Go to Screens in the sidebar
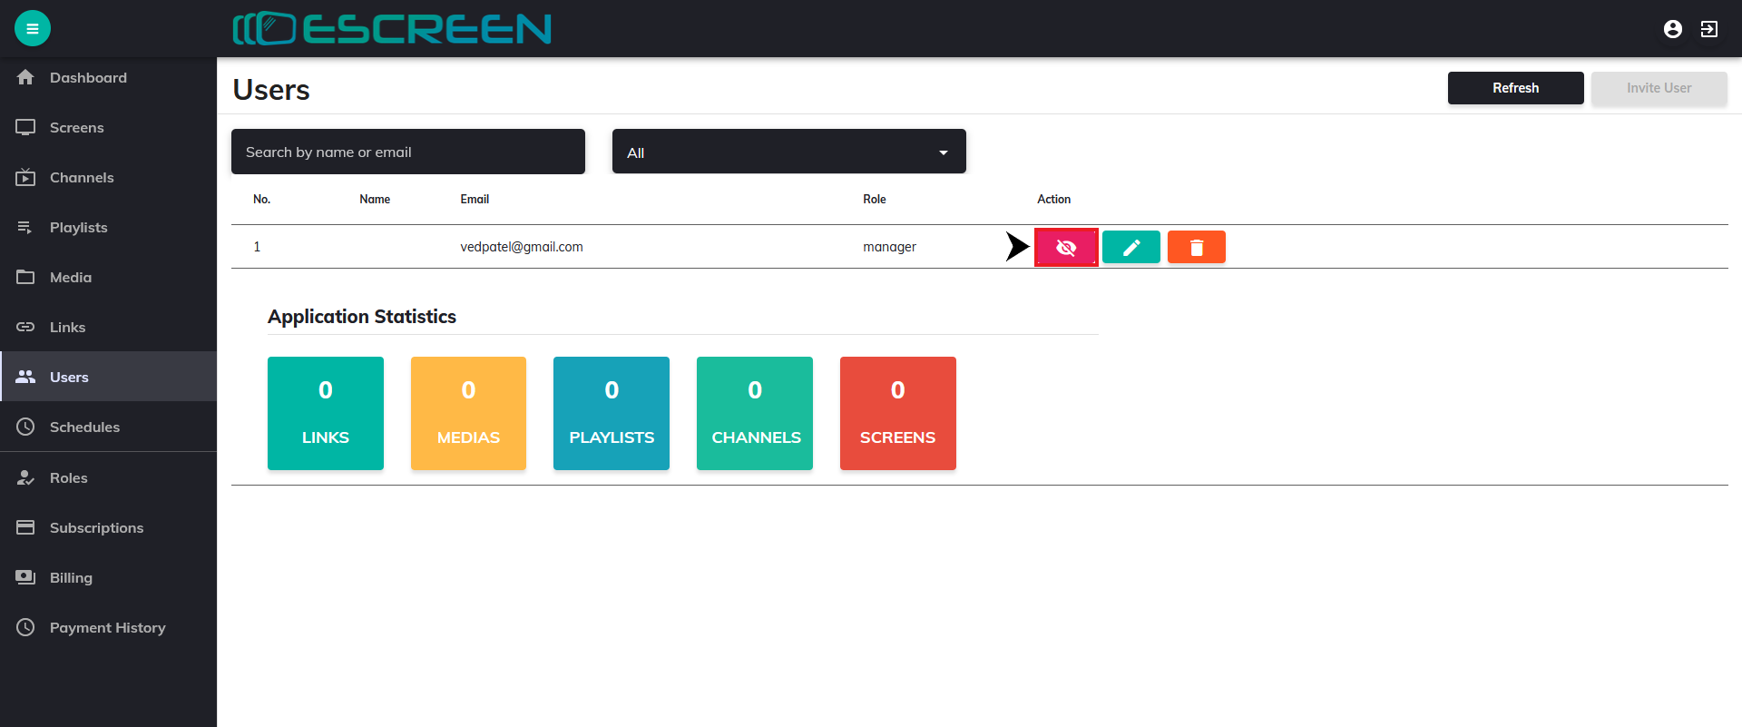1742x727 pixels. (76, 128)
